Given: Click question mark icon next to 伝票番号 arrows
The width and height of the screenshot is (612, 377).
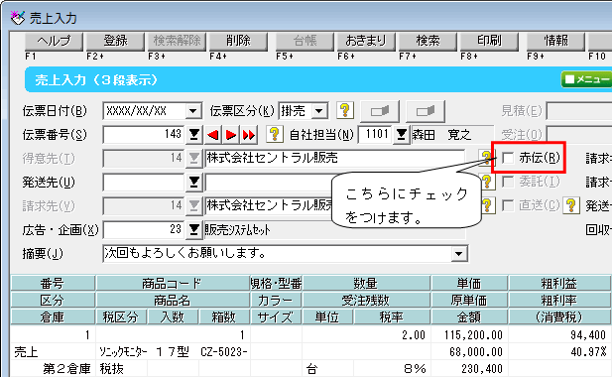Looking at the screenshot, I should (x=275, y=135).
